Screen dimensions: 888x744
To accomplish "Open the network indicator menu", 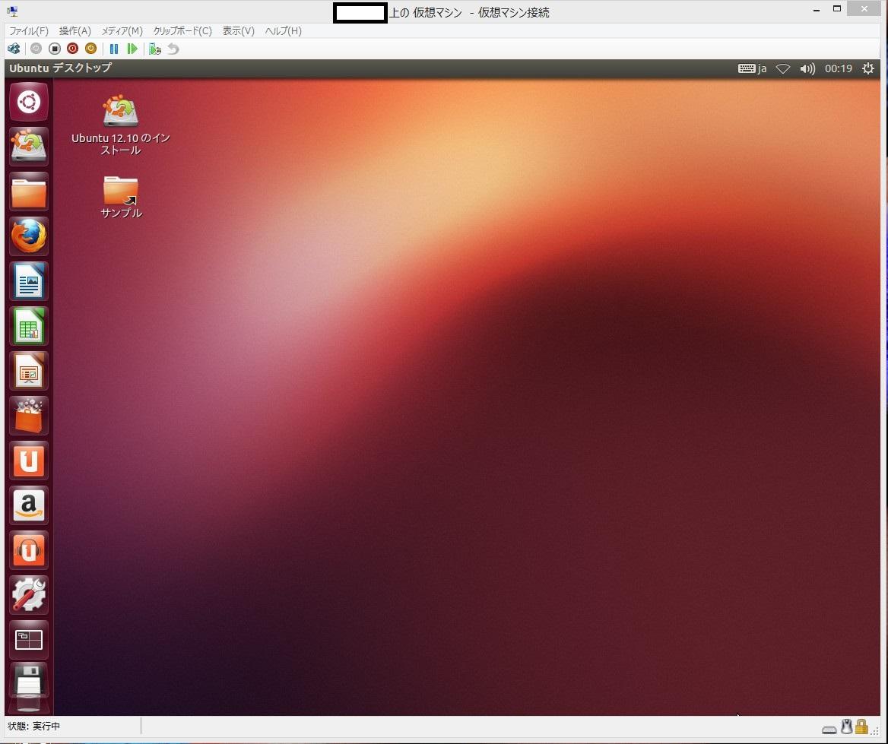I will click(x=782, y=68).
